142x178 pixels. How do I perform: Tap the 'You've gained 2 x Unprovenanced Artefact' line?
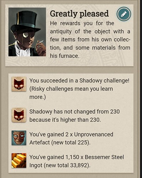71,138
